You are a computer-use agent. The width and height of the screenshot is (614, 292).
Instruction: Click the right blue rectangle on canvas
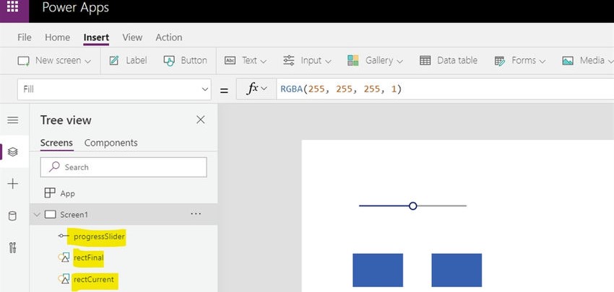point(457,270)
